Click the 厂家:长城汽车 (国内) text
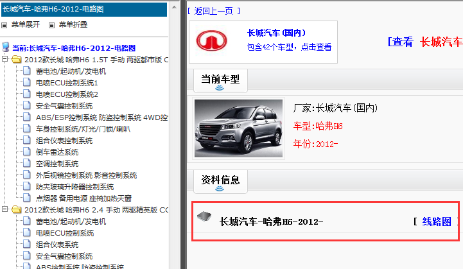 [x=335, y=108]
